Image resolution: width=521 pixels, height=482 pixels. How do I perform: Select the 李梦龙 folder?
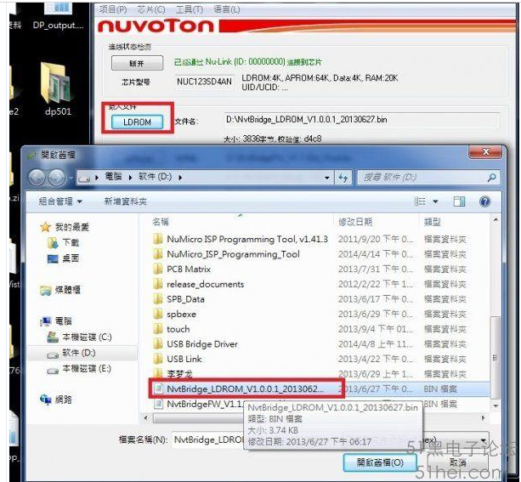click(173, 374)
